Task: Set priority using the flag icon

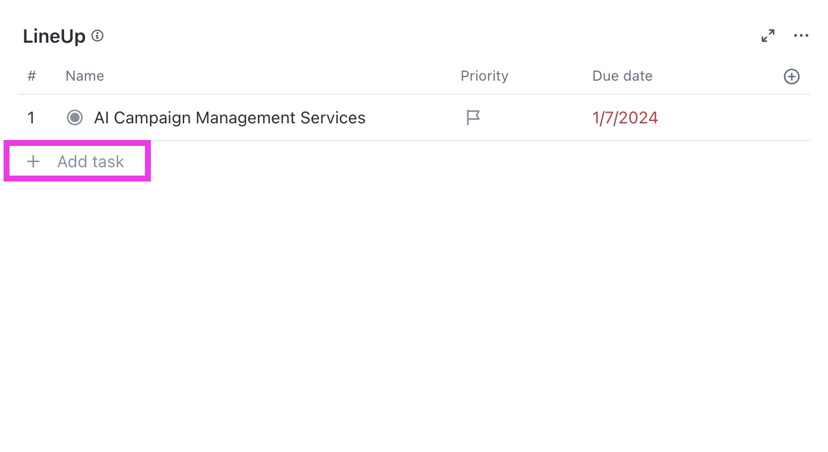Action: pos(473,117)
